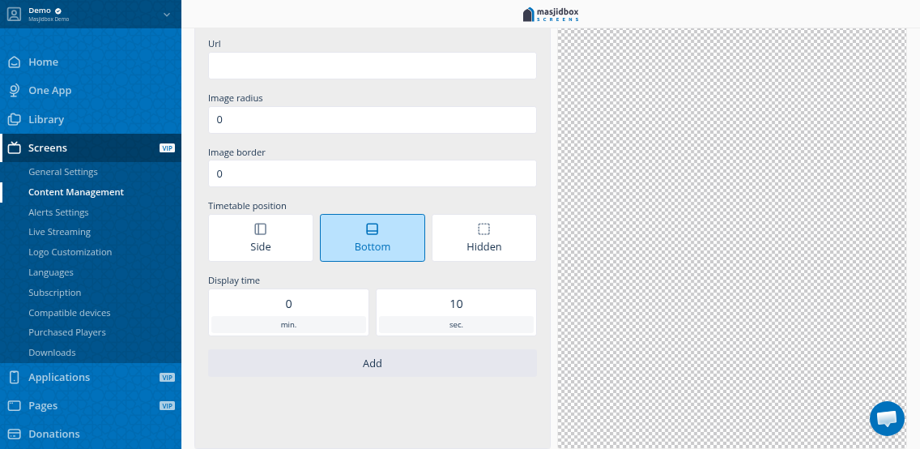Click the 'Timetable position' label
The image size is (920, 449).
pos(247,206)
